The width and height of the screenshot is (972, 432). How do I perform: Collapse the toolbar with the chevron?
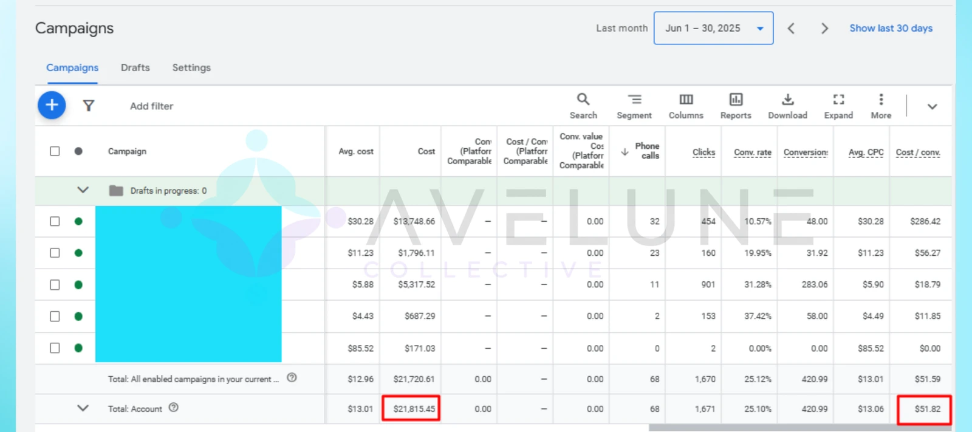932,106
